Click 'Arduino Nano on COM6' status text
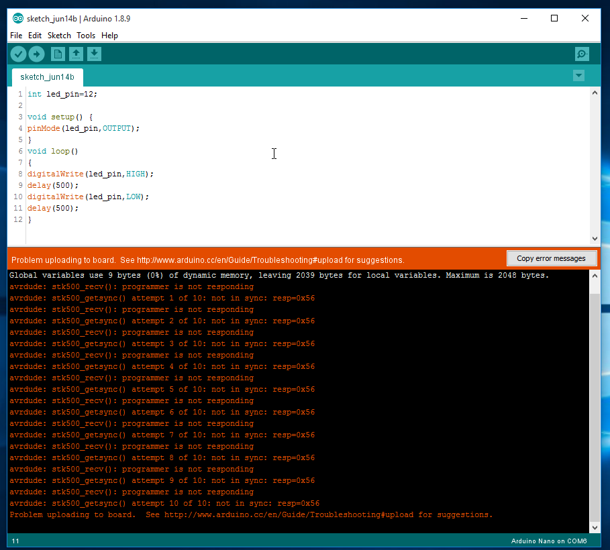 pyautogui.click(x=549, y=541)
